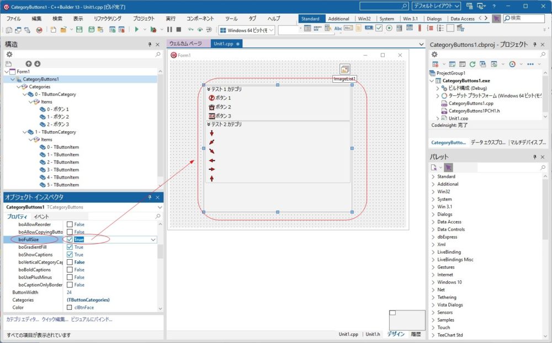Click the ImageList1 component icon on form
The width and height of the screenshot is (552, 343).
coord(345,69)
